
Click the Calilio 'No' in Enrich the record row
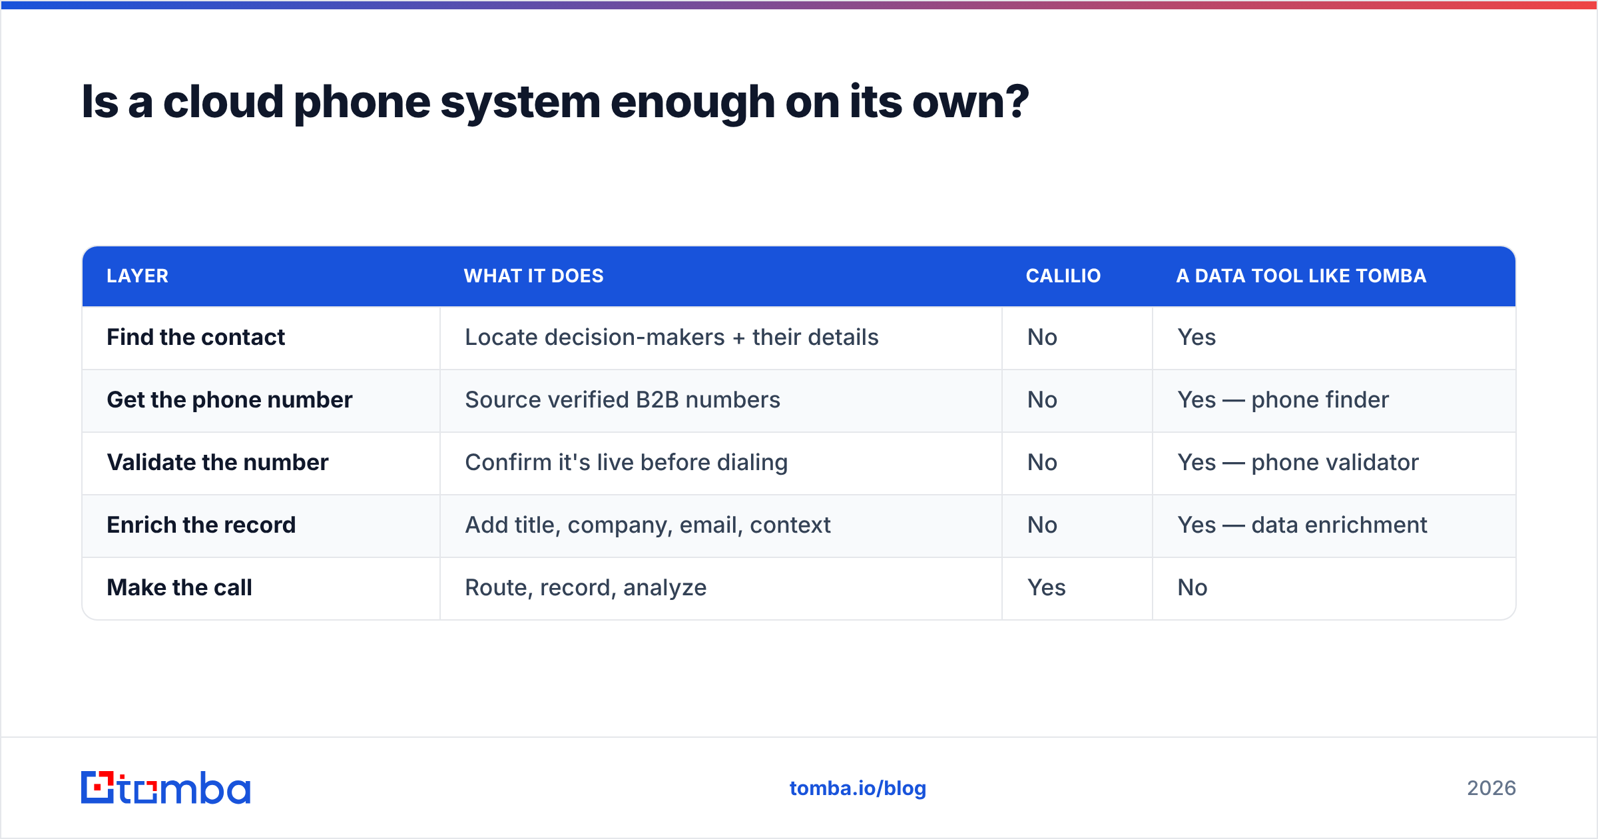pos(1042,525)
